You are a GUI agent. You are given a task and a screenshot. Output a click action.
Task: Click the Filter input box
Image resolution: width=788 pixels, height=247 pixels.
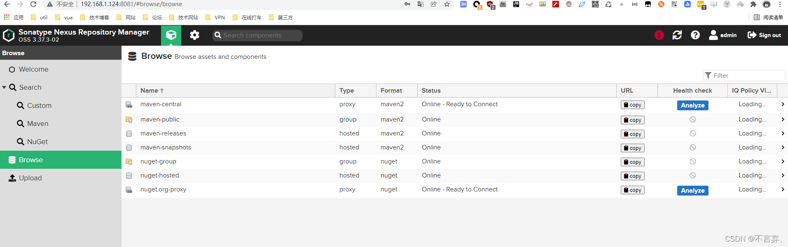tap(744, 75)
